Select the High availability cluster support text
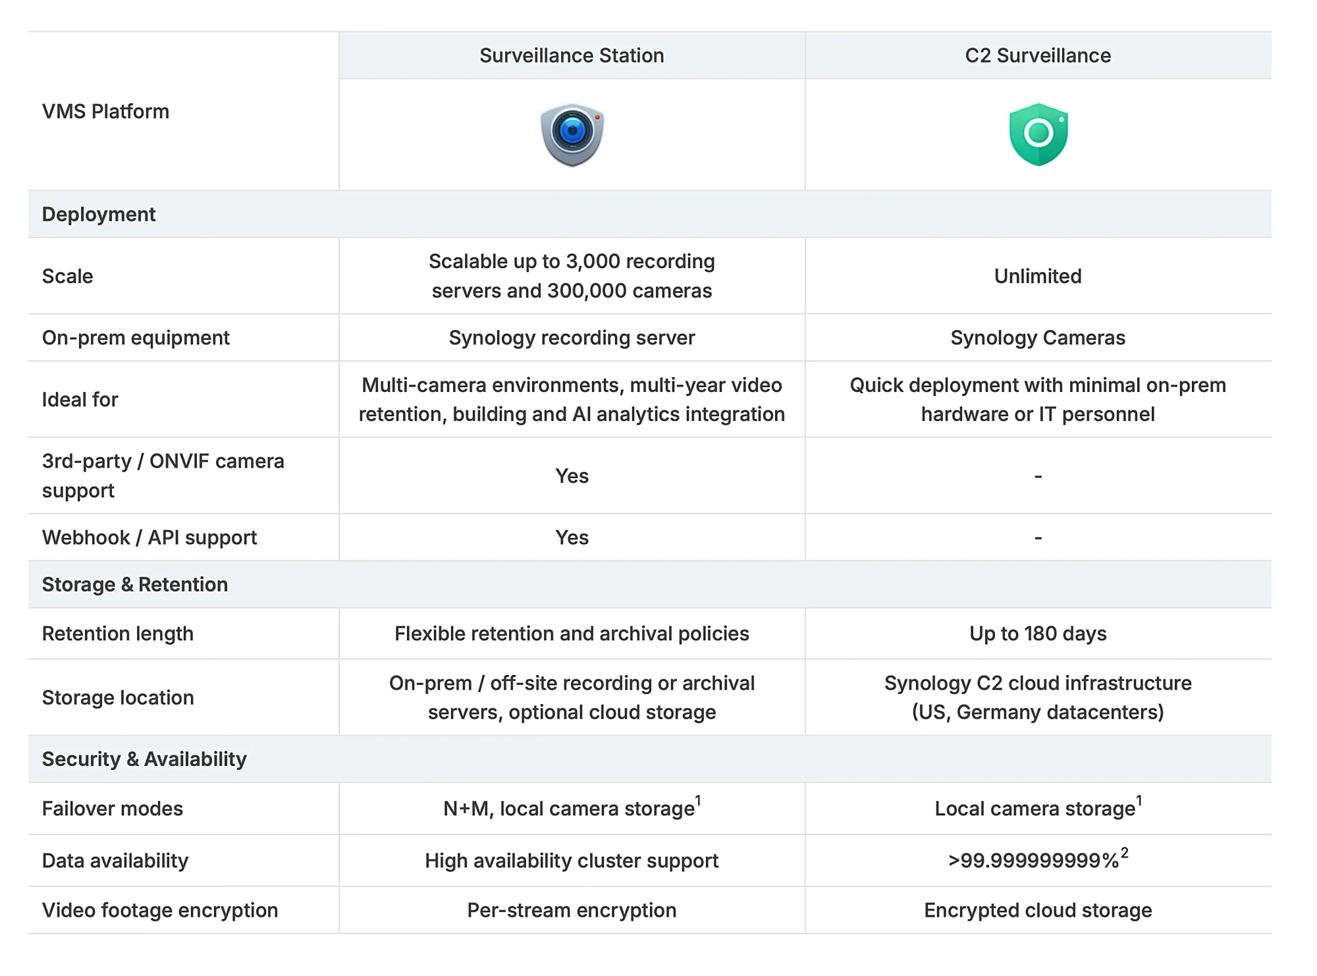Viewport: 1317px width, 976px height. coord(572,861)
